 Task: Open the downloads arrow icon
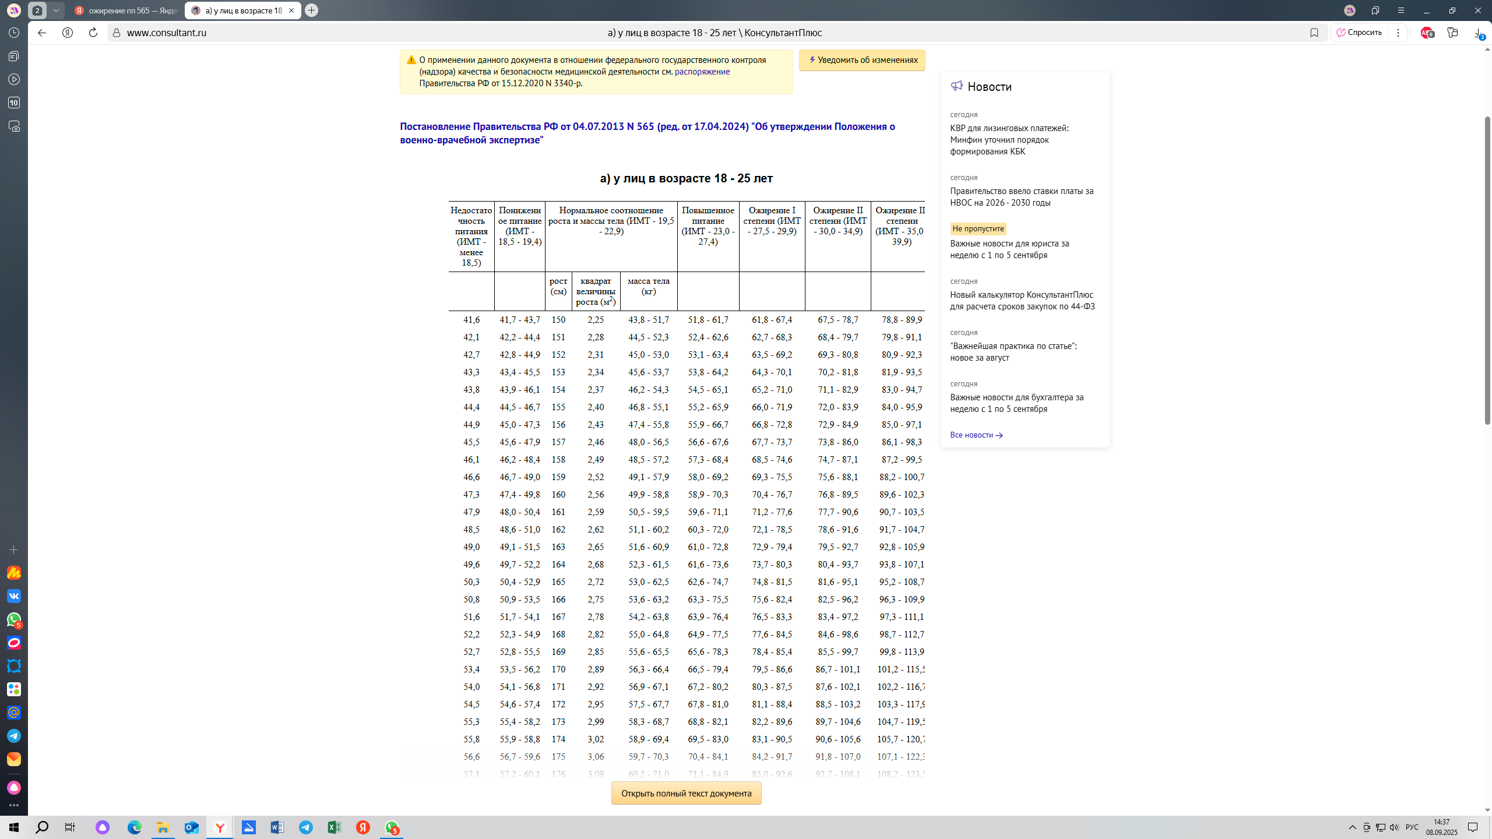tap(1479, 34)
